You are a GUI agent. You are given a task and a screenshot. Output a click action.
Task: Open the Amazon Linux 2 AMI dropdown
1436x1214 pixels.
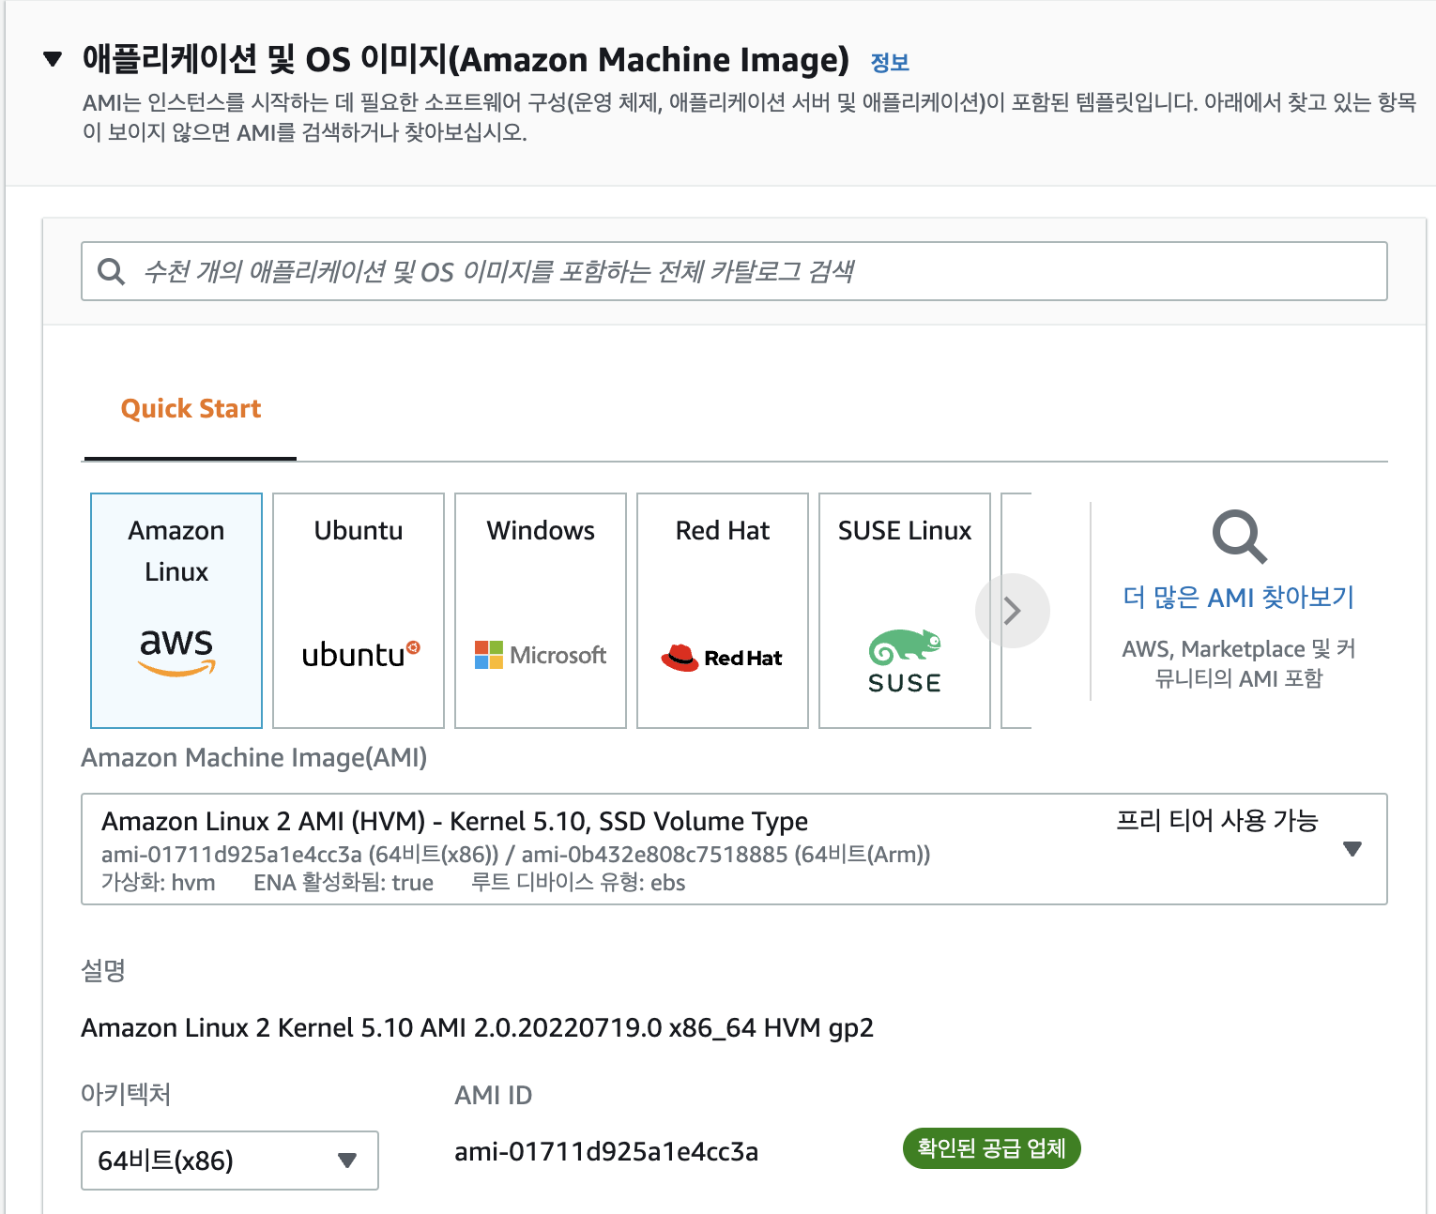click(x=734, y=849)
